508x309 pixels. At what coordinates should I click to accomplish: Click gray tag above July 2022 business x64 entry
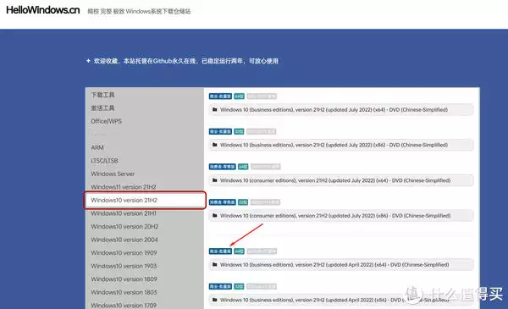click(x=262, y=97)
